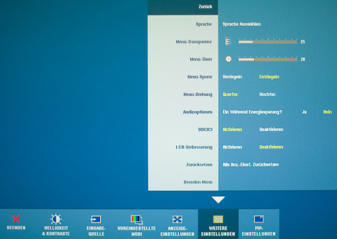
Task: Select the Beenden Menü entry
Action: (x=198, y=182)
